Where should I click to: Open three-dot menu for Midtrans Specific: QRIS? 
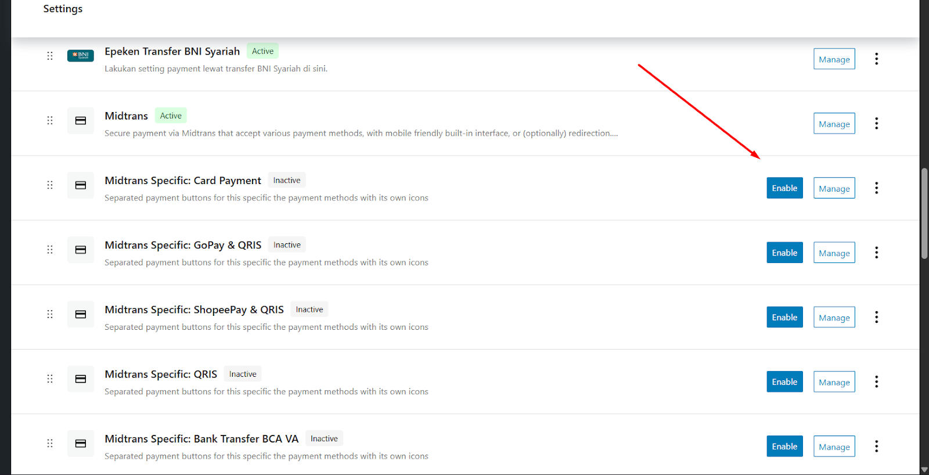(876, 382)
